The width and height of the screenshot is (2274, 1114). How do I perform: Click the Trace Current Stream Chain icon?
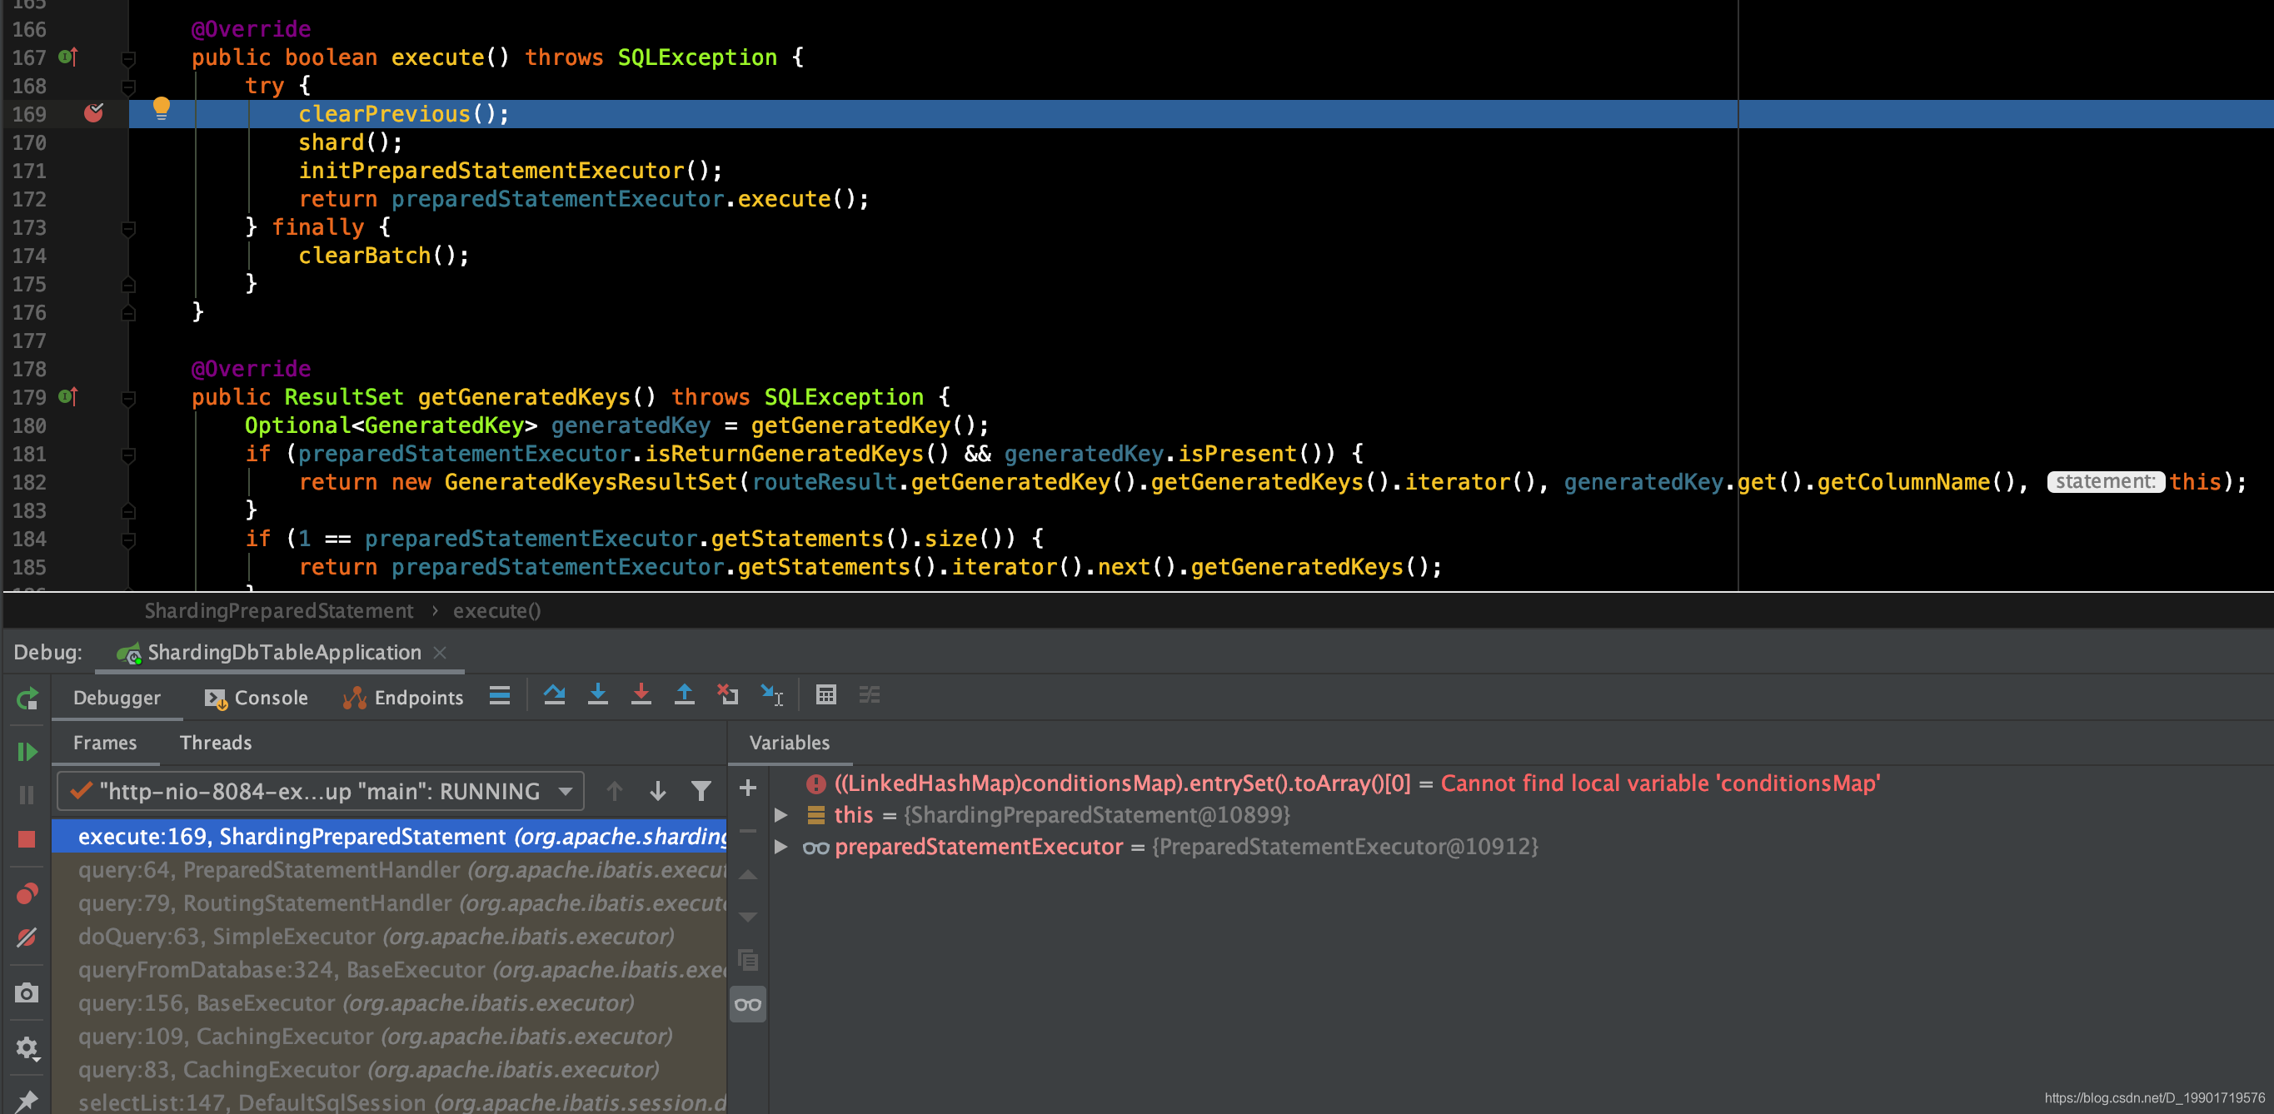(870, 696)
